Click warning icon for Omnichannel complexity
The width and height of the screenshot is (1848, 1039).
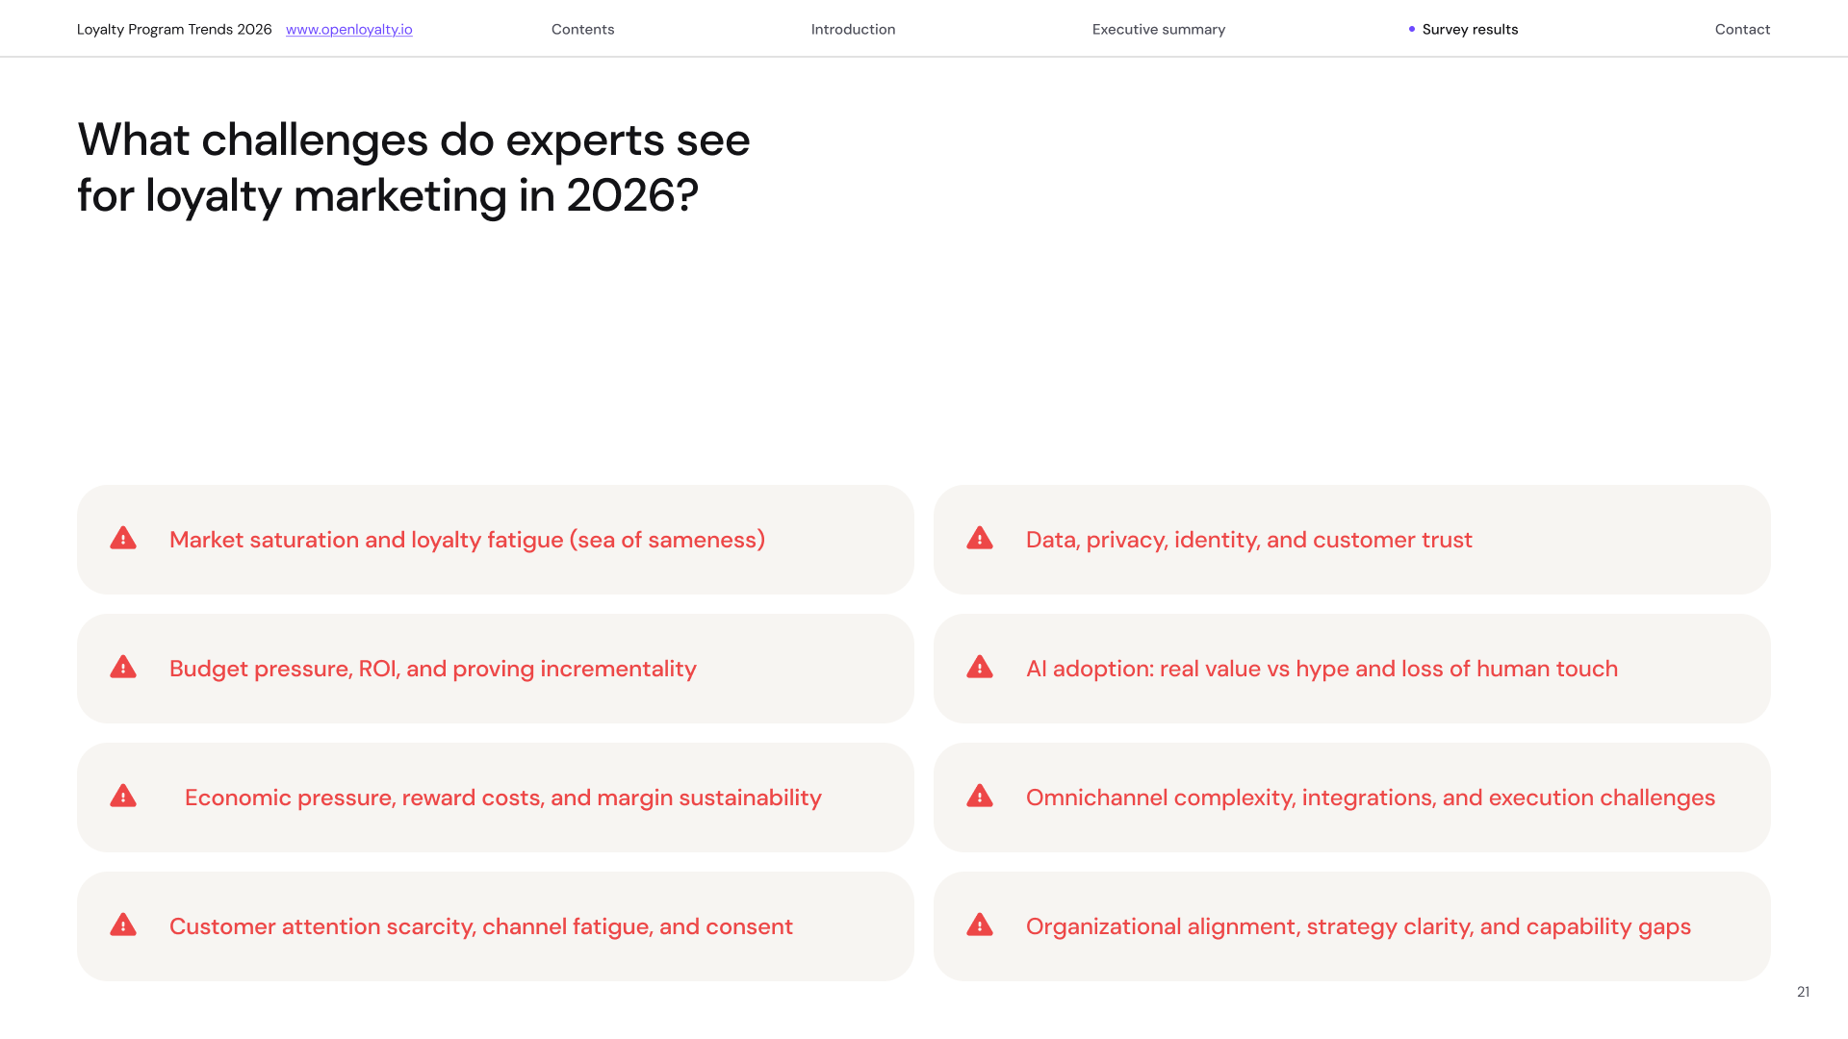(980, 797)
